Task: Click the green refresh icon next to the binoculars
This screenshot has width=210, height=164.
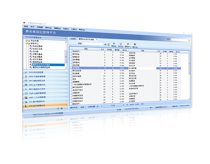Action: 108,44
